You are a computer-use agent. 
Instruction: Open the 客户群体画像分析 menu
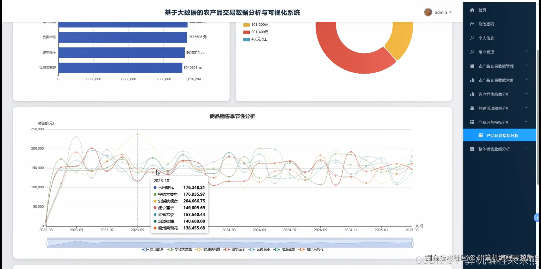point(500,94)
